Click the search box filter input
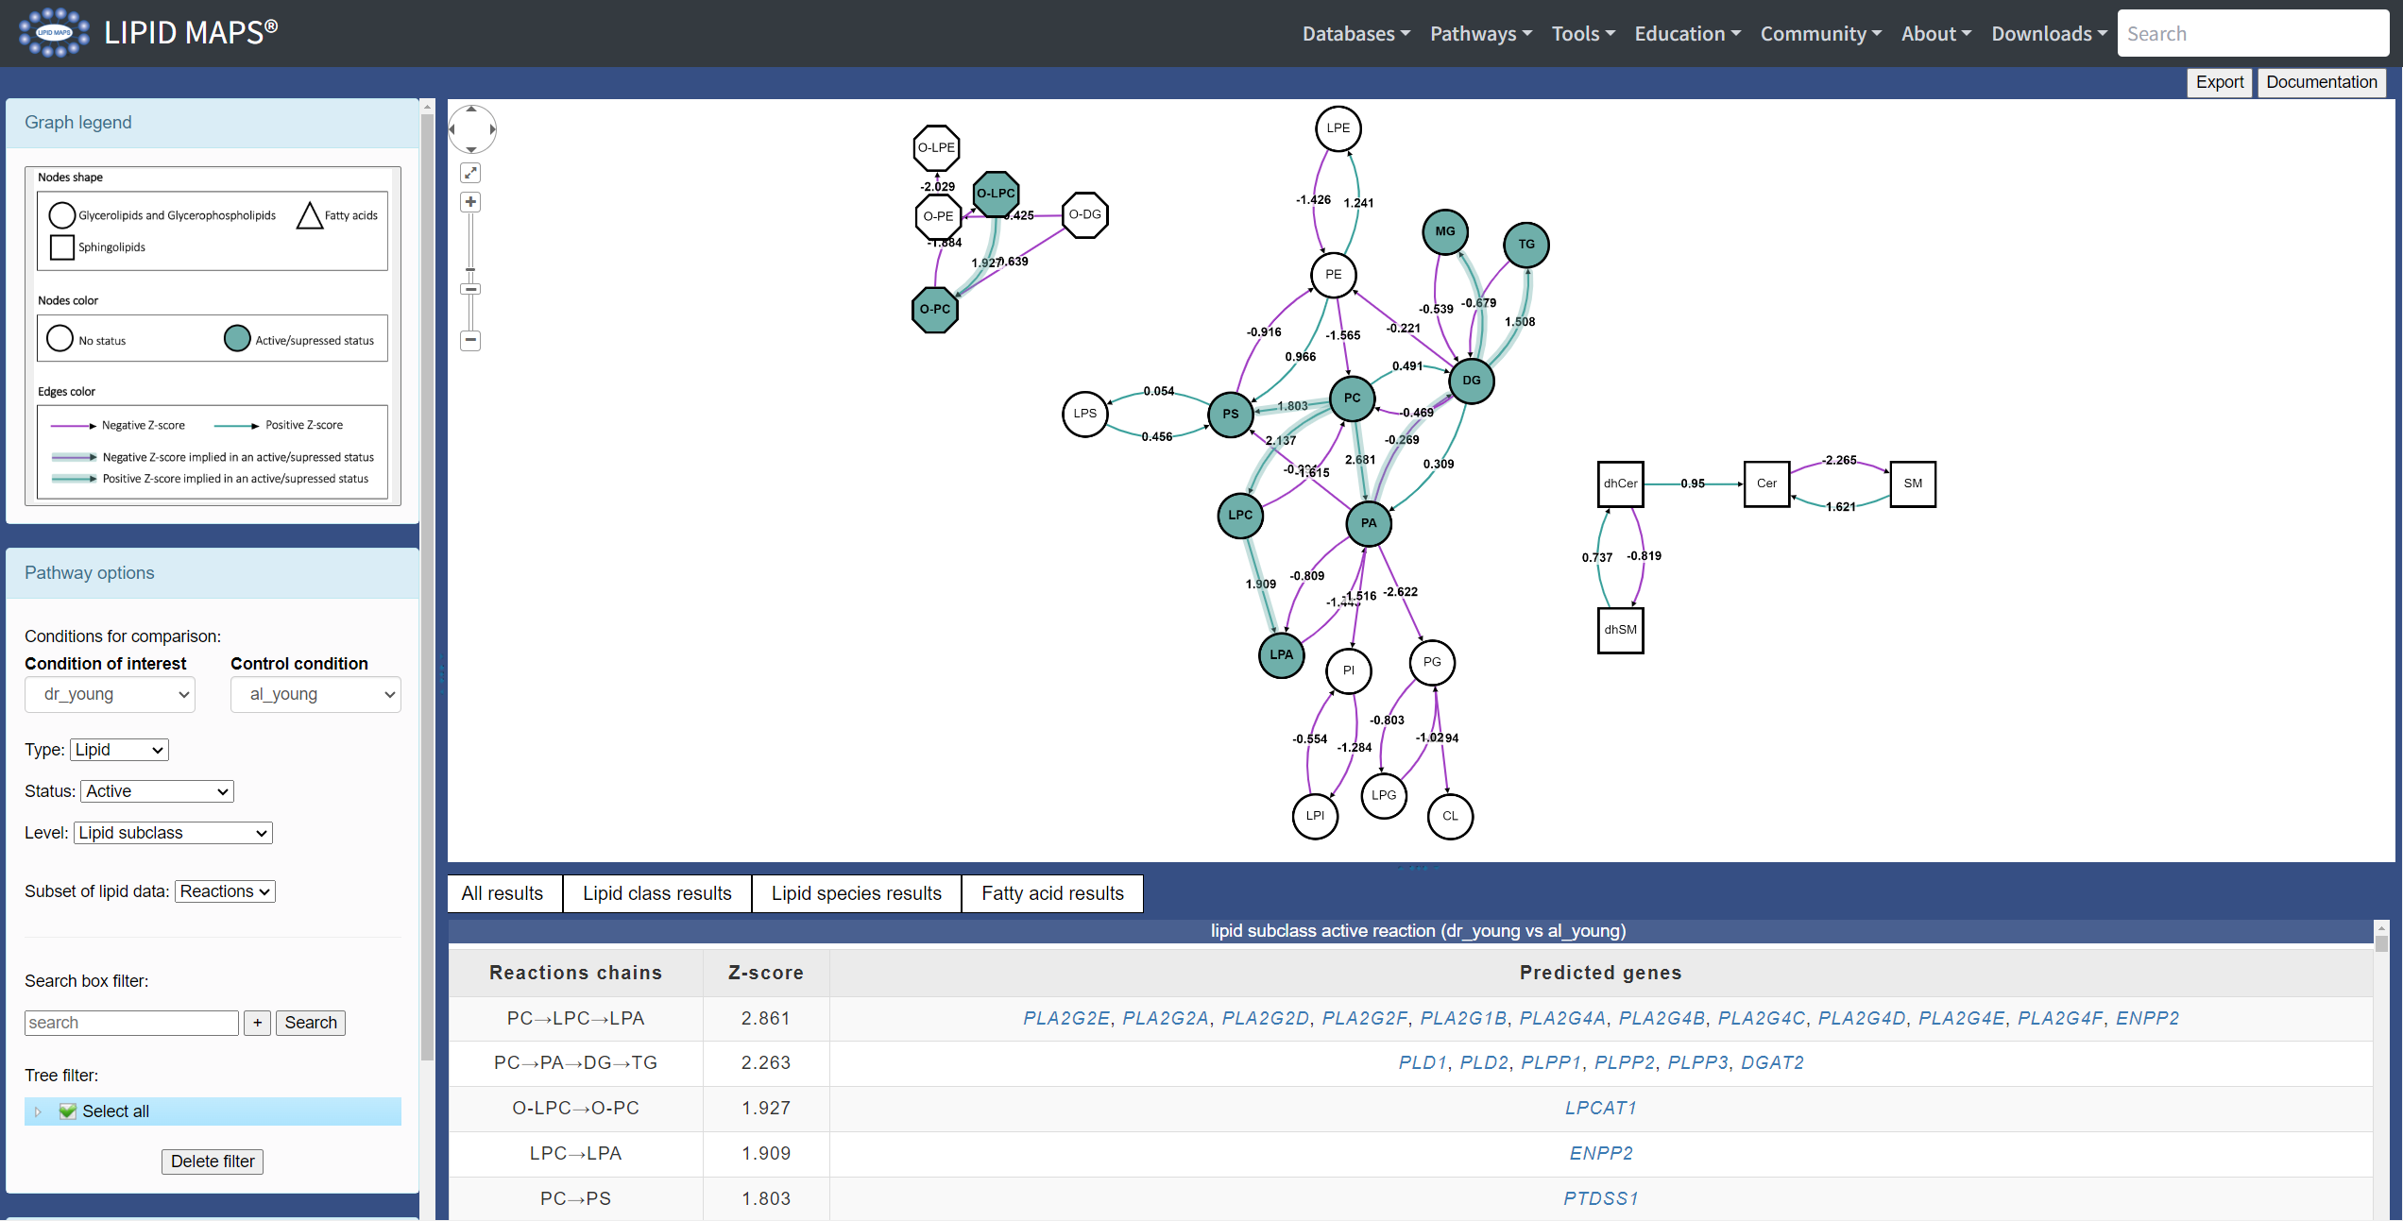This screenshot has height=1221, width=2403. click(131, 1023)
